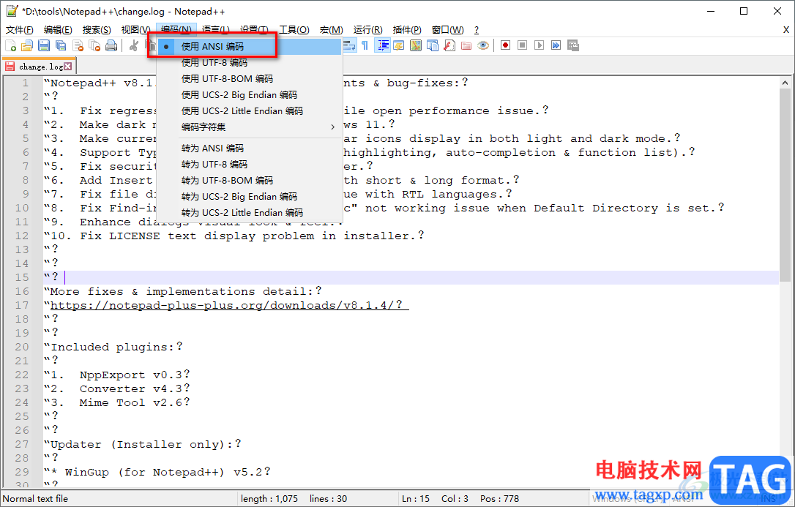Close document with menu bar X button
This screenshot has height=507, width=795.
pos(786,30)
